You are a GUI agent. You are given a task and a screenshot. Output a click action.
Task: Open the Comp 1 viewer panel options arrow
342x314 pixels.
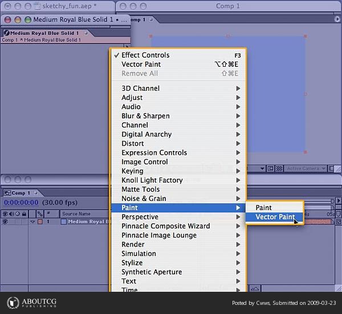[337, 19]
